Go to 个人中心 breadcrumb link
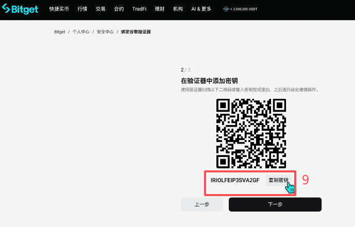Image resolution: width=355 pixels, height=227 pixels. 81,32
